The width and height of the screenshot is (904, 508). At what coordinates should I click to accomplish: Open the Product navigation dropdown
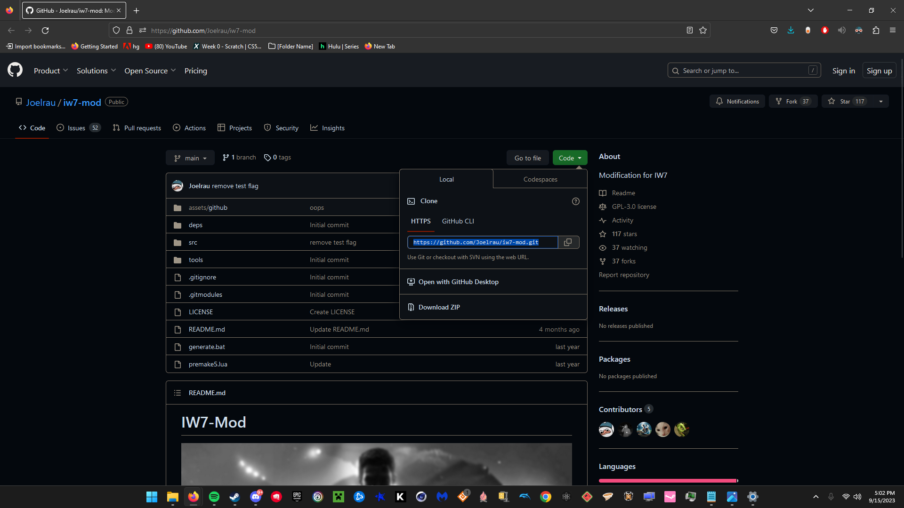click(51, 71)
